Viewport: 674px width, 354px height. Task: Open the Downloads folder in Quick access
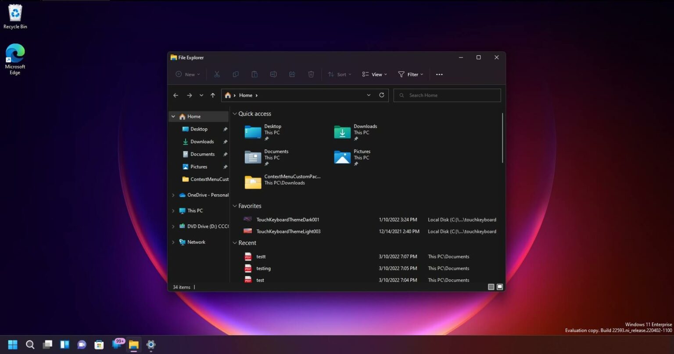pos(342,132)
